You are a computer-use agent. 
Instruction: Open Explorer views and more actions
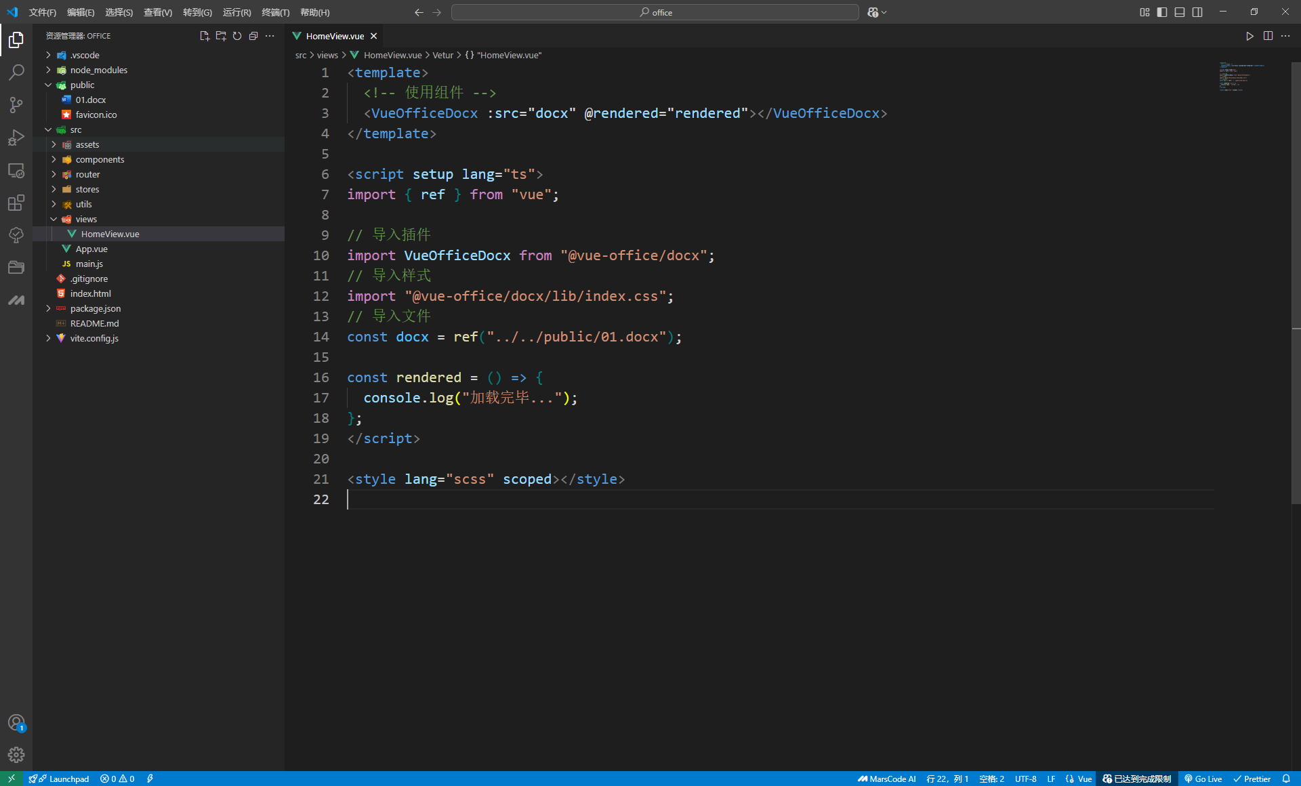270,36
